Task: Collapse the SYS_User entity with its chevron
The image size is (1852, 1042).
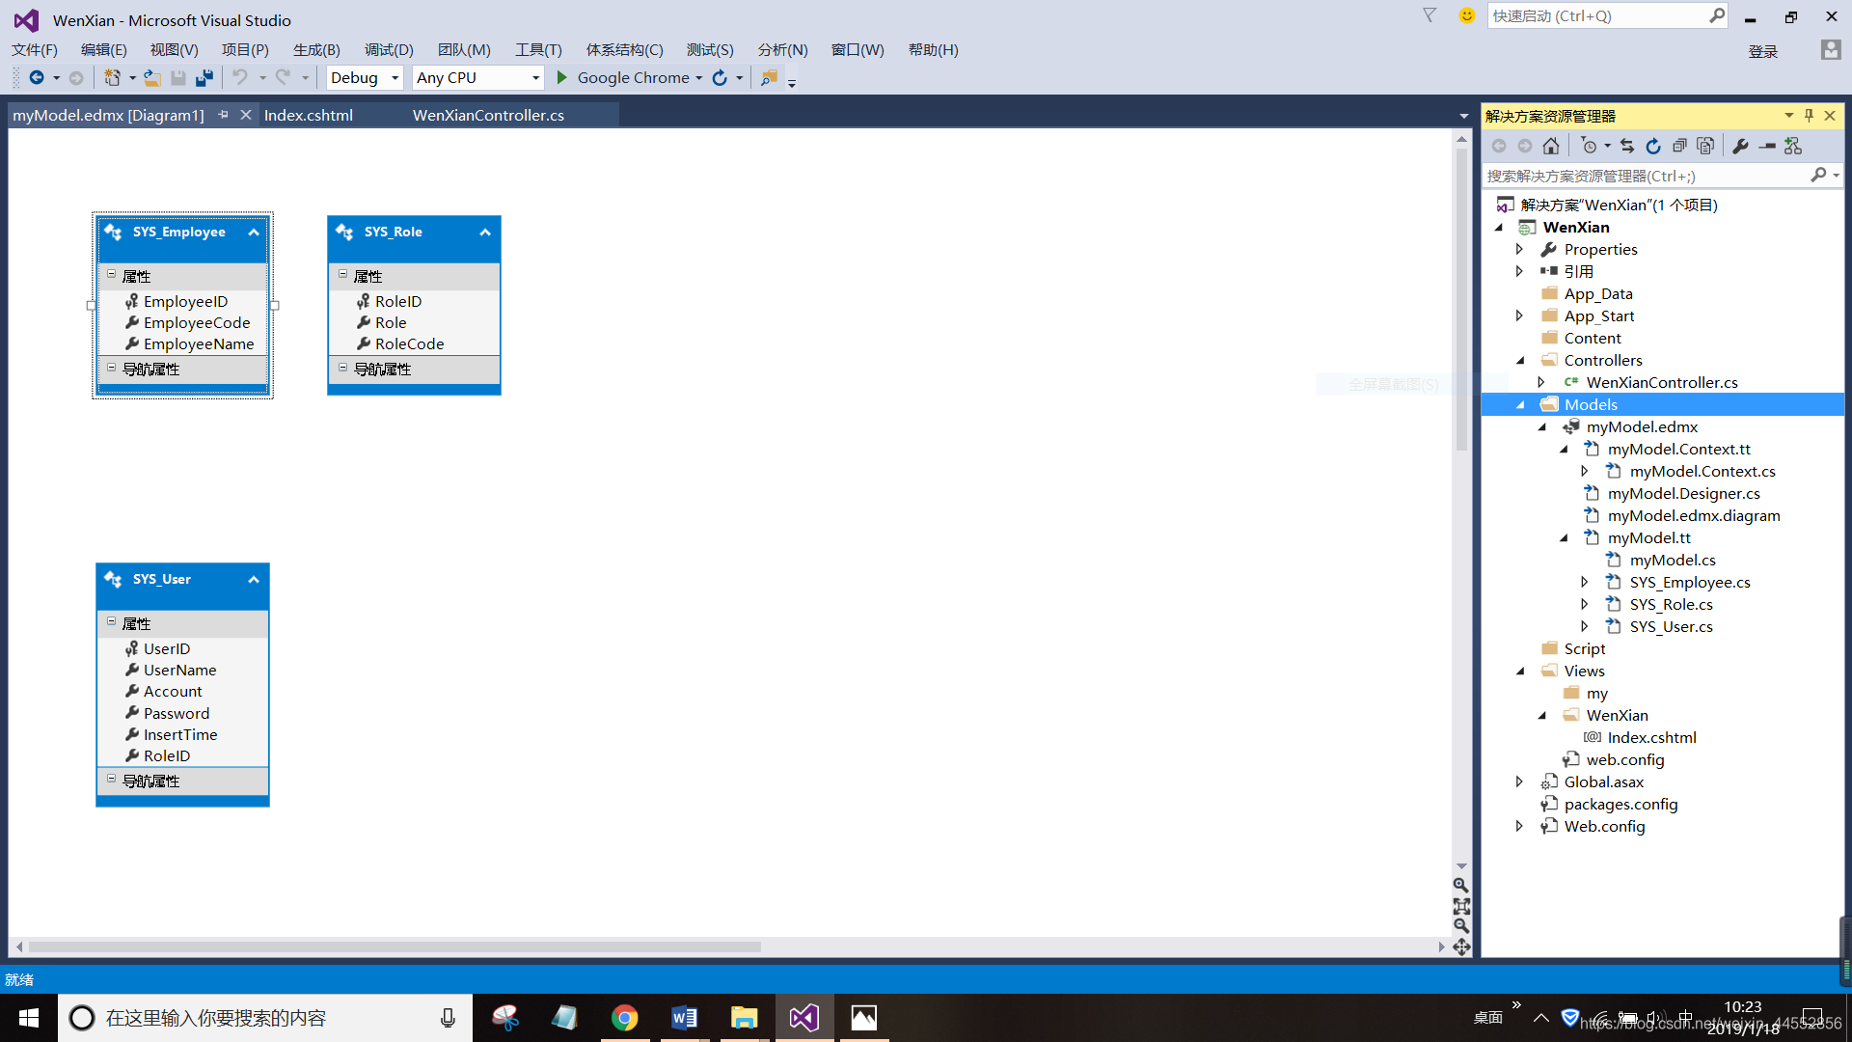Action: tap(254, 580)
